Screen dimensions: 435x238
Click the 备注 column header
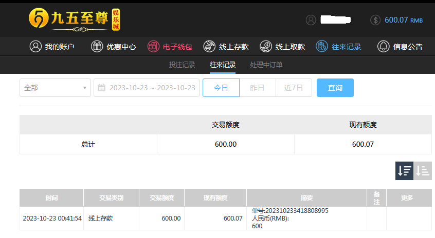click(376, 197)
